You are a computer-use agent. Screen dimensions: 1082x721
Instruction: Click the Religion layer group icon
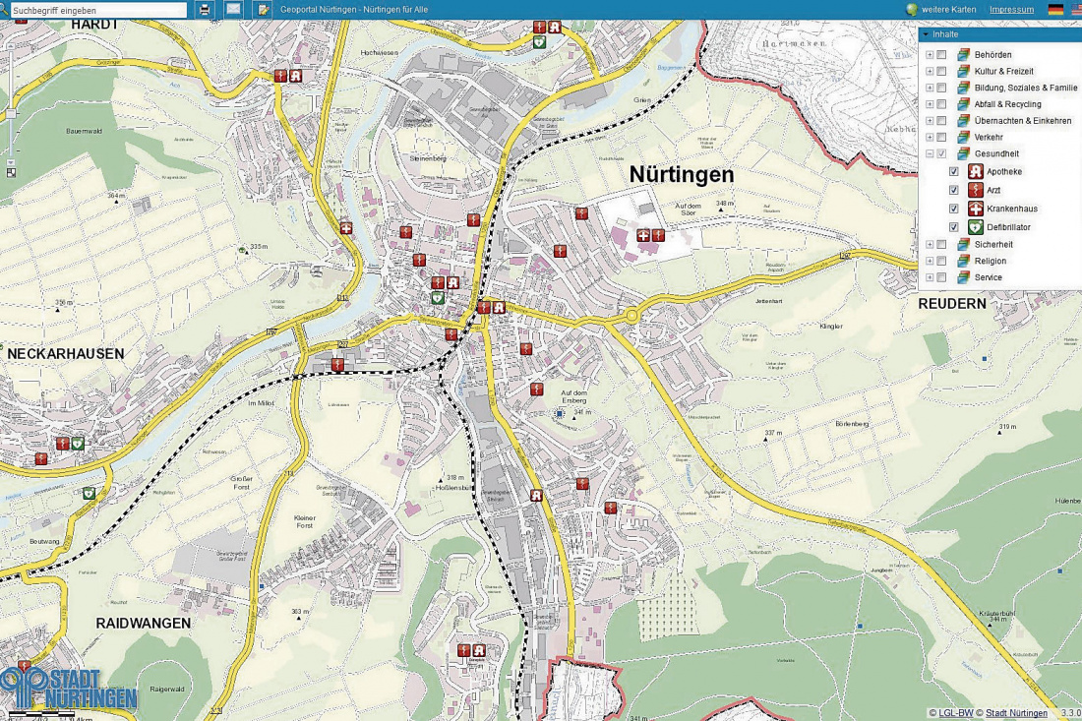coord(963,261)
